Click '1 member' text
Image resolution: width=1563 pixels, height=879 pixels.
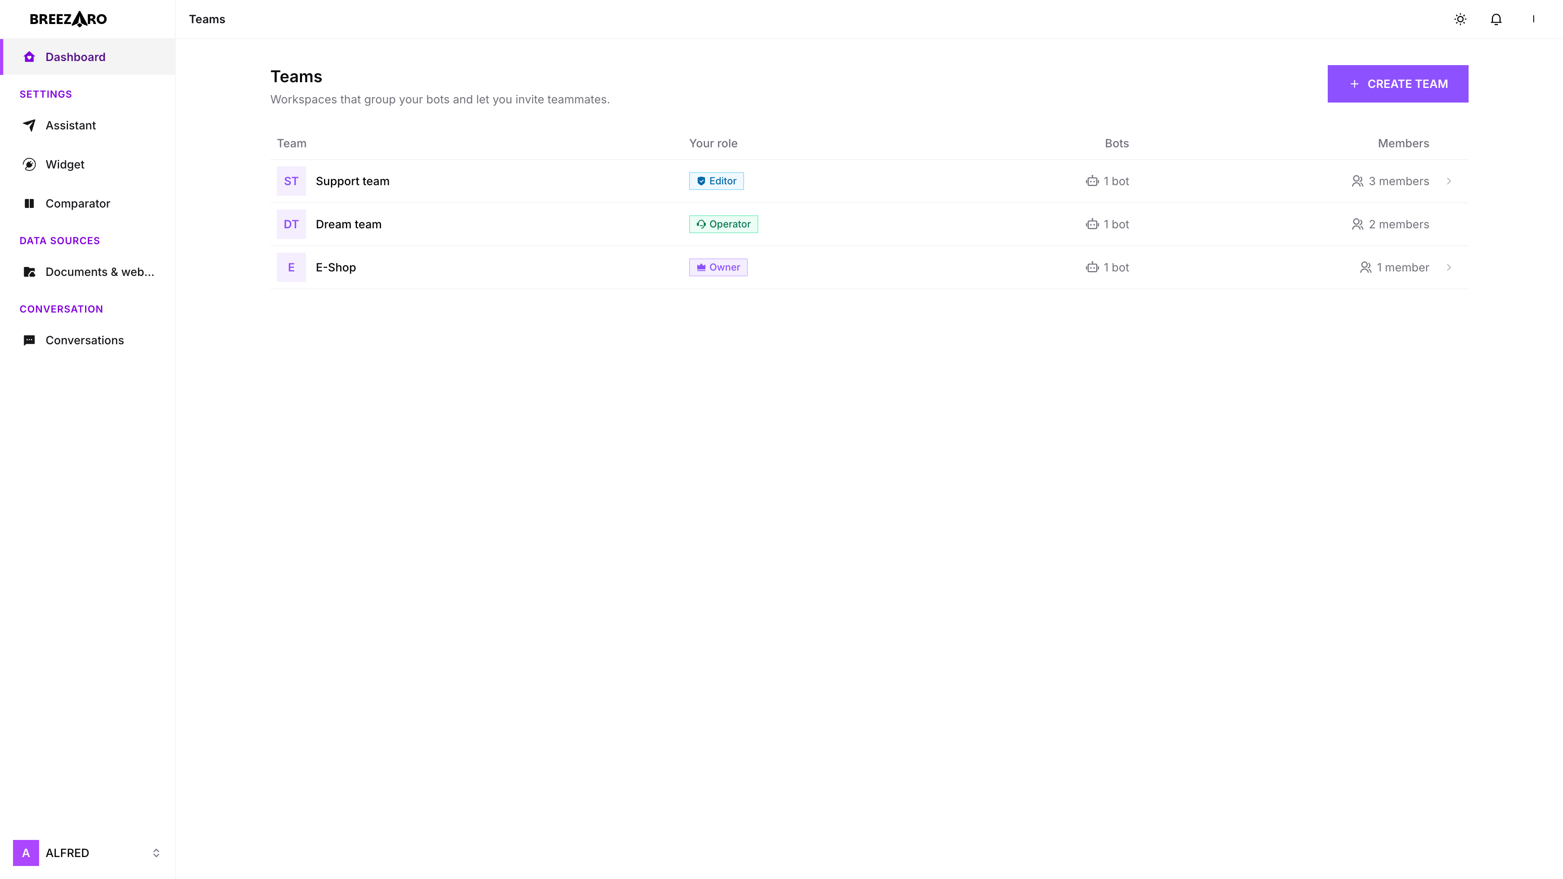tap(1403, 267)
